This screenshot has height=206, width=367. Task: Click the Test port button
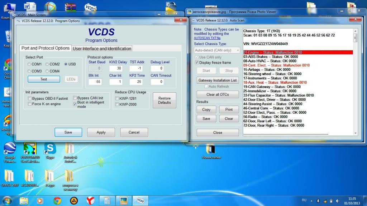coord(44,79)
